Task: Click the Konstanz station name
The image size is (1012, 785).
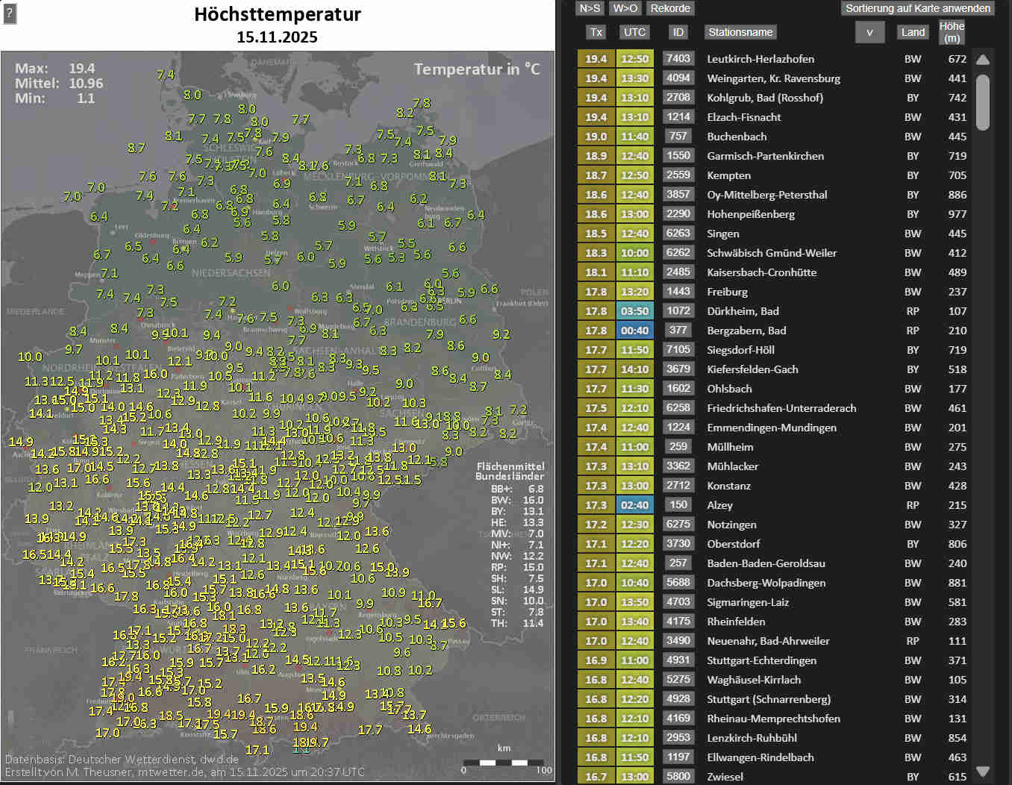Action: click(x=728, y=486)
